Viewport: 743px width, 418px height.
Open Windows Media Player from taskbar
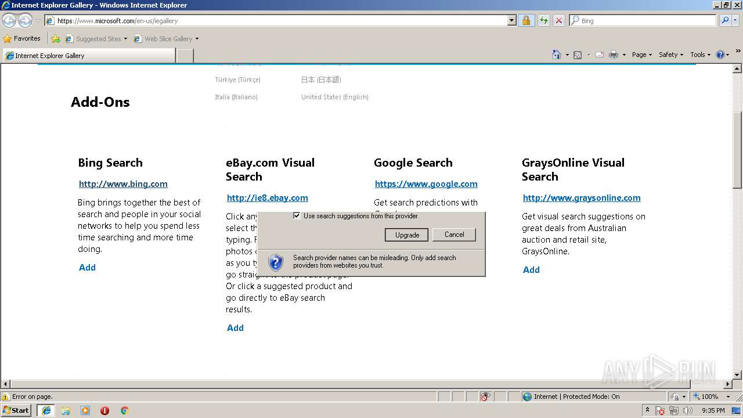[85, 410]
